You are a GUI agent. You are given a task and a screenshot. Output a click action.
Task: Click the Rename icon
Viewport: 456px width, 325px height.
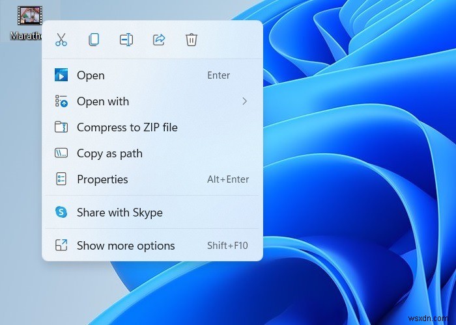click(x=126, y=40)
